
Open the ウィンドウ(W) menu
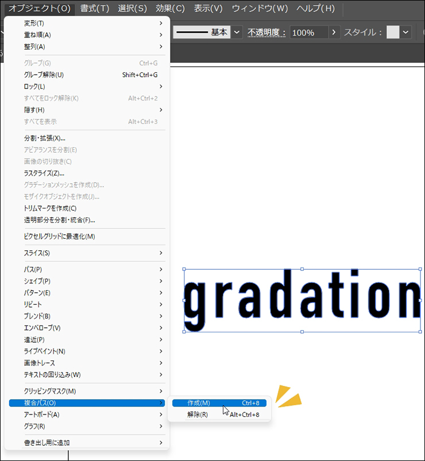coord(260,8)
